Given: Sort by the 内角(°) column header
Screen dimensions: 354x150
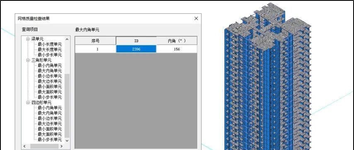Looking at the screenshot, I should click(x=177, y=41).
